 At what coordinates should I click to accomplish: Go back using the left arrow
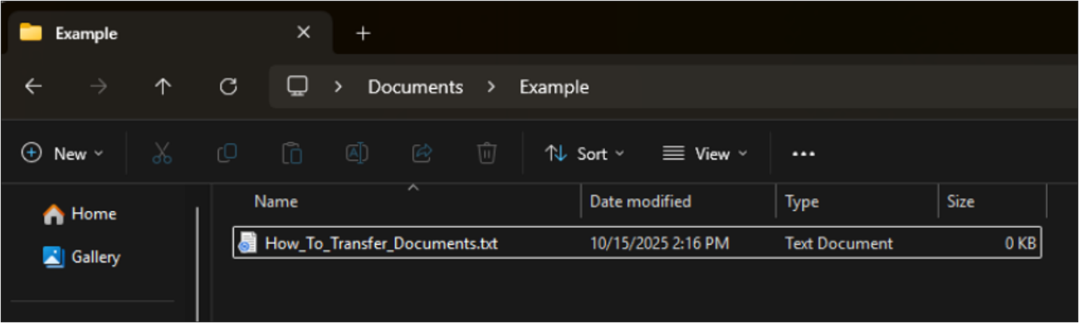coord(33,87)
